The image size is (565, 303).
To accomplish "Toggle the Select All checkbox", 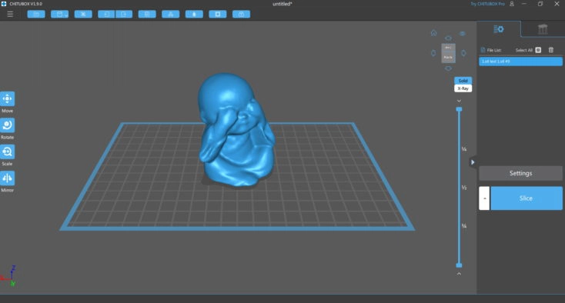I will (538, 50).
